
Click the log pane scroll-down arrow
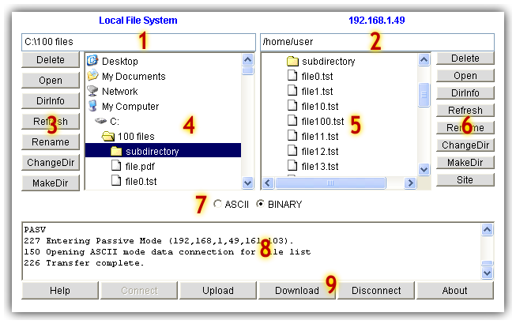(487, 273)
